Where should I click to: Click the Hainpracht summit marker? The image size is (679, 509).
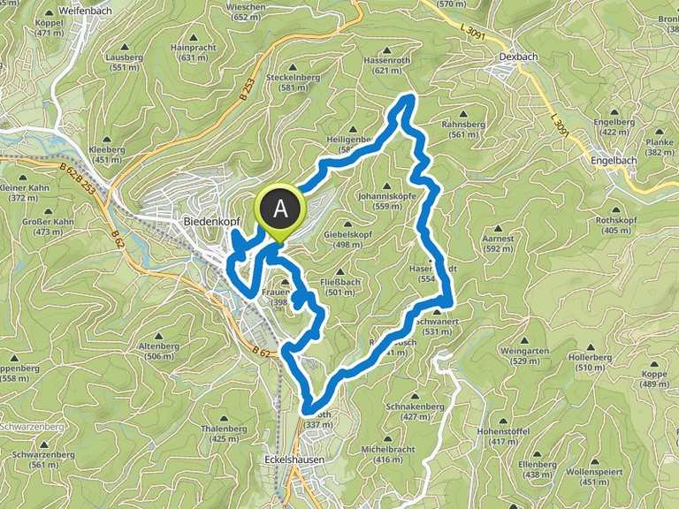coord(193,38)
